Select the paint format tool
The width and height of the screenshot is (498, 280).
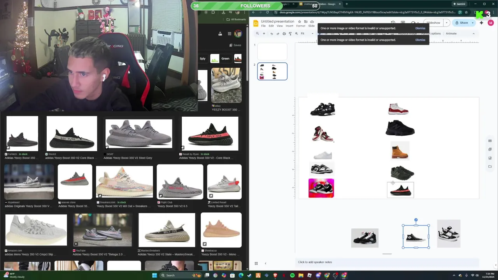click(x=290, y=33)
